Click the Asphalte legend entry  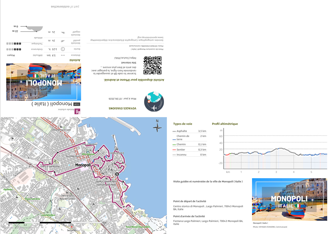coord(189,131)
